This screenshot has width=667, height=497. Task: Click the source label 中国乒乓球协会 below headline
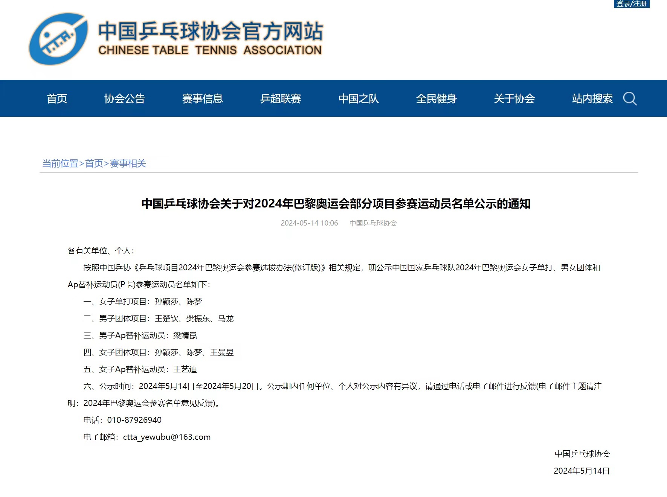[x=373, y=223]
